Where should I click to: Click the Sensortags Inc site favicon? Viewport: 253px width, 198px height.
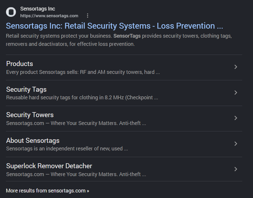click(11, 12)
